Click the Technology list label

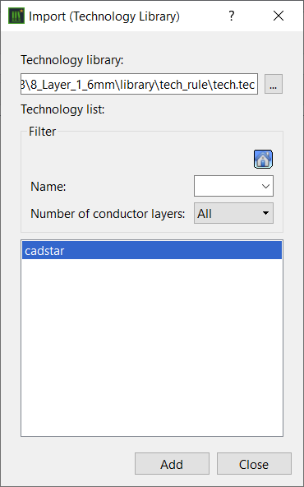tap(62, 109)
